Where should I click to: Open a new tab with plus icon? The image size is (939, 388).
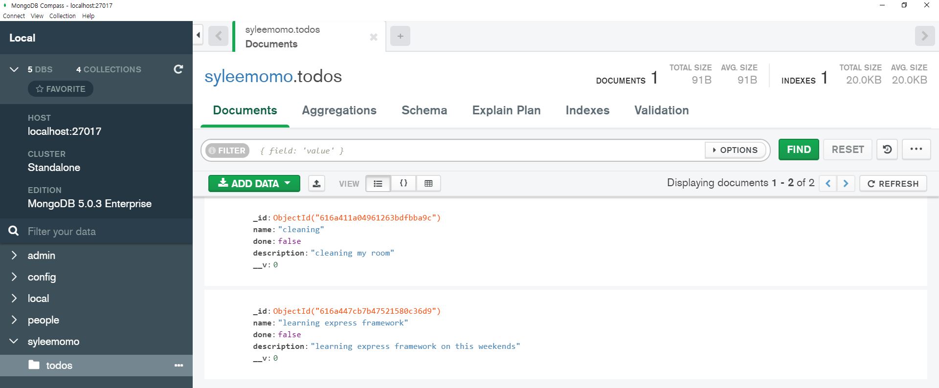click(400, 36)
